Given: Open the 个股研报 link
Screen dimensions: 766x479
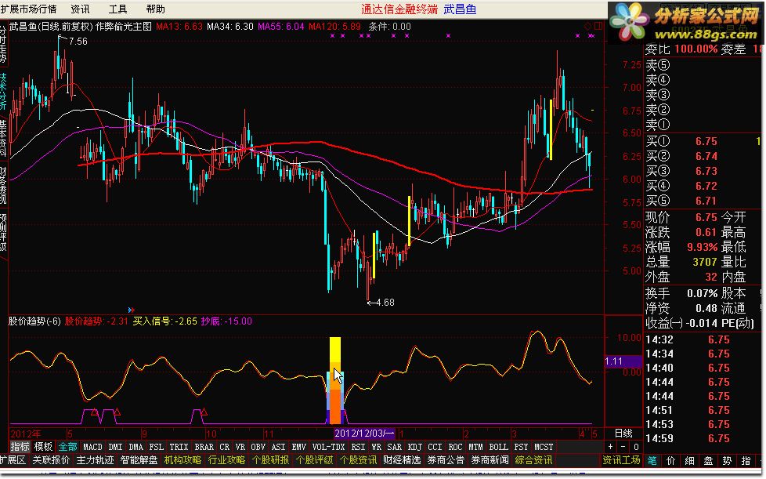Looking at the screenshot, I should [x=270, y=460].
